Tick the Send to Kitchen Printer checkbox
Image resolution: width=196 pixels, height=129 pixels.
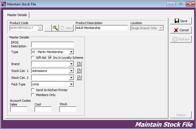tap(33, 90)
